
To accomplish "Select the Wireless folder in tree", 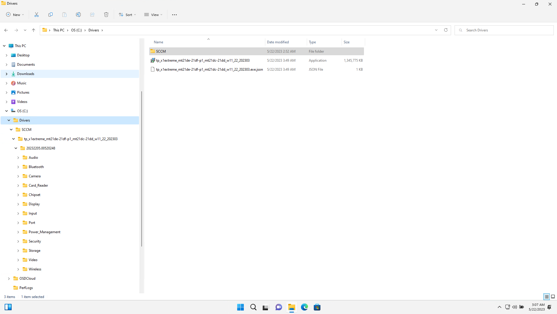I will pos(35,269).
